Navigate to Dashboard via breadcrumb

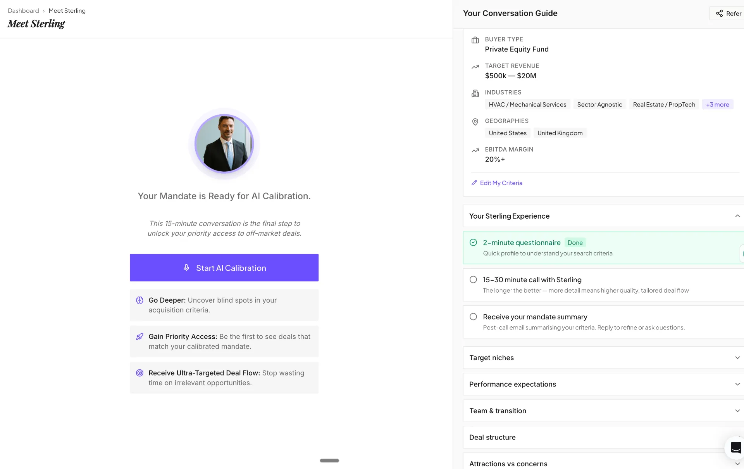[23, 10]
